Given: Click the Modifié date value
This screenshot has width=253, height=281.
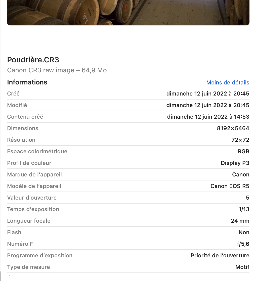Looking at the screenshot, I should [207, 105].
